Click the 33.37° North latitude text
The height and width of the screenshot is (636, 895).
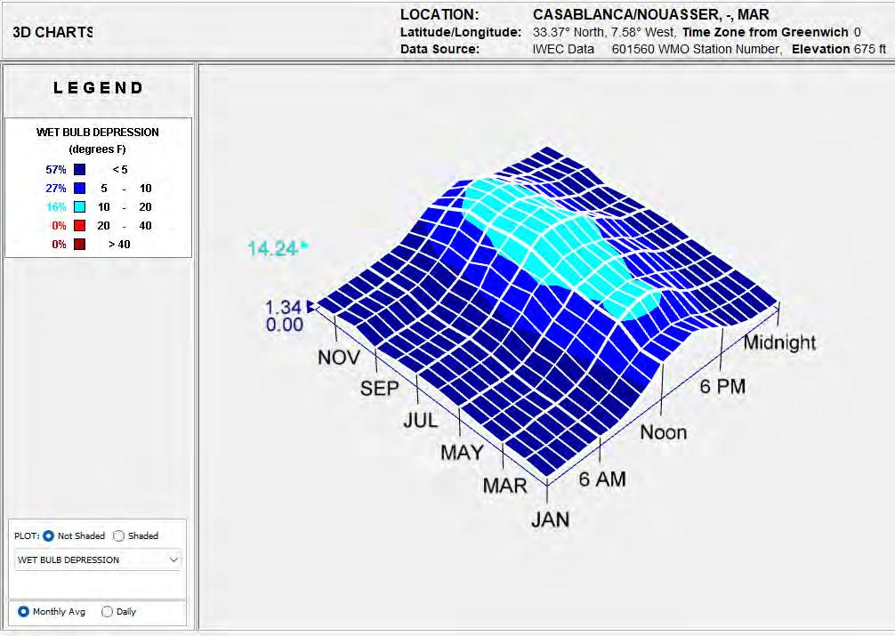click(568, 32)
